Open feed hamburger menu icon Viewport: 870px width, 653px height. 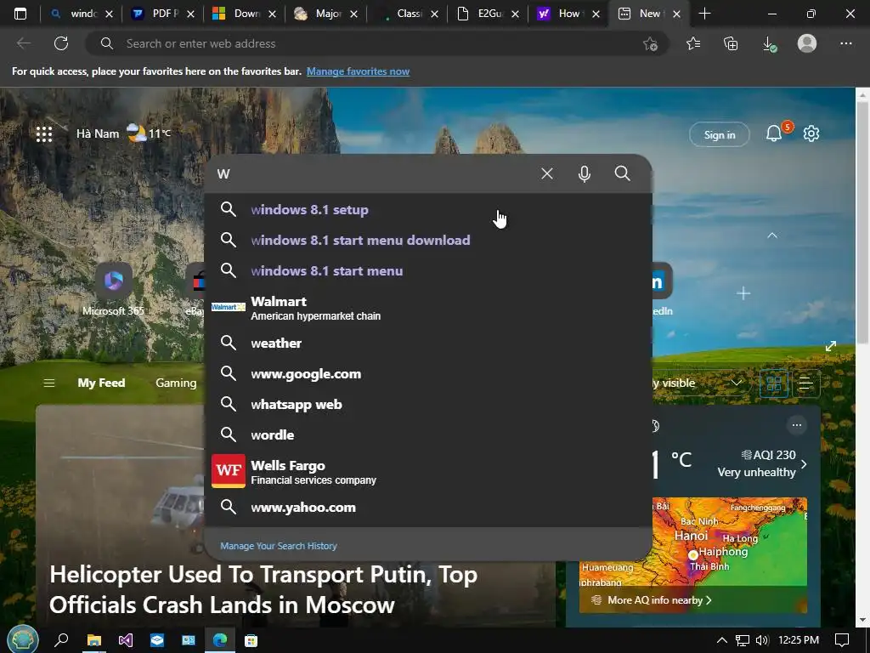[49, 383]
